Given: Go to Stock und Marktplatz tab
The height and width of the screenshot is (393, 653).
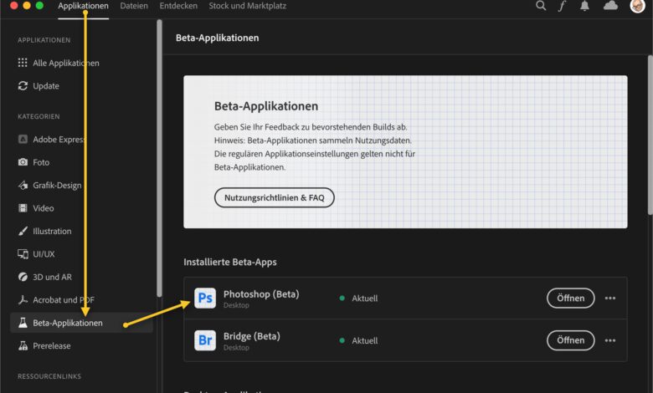Looking at the screenshot, I should (x=246, y=6).
